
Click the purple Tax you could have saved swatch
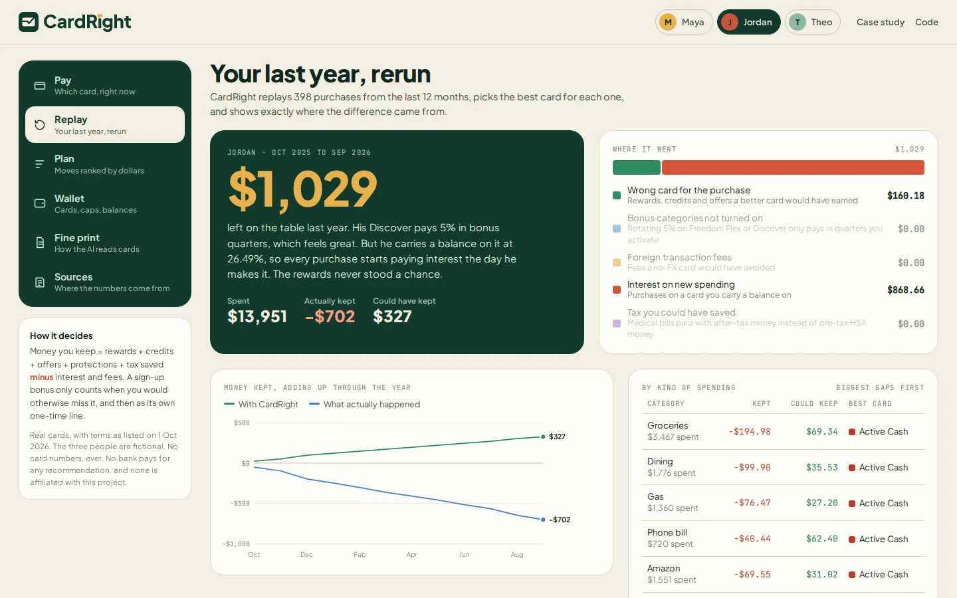(x=617, y=324)
